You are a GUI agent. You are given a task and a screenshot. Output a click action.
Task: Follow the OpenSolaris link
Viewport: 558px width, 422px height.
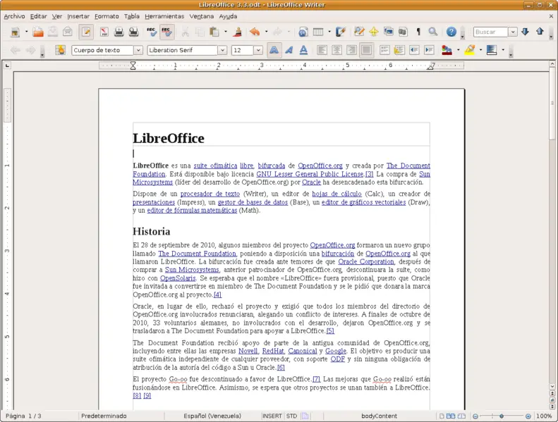coord(178,278)
